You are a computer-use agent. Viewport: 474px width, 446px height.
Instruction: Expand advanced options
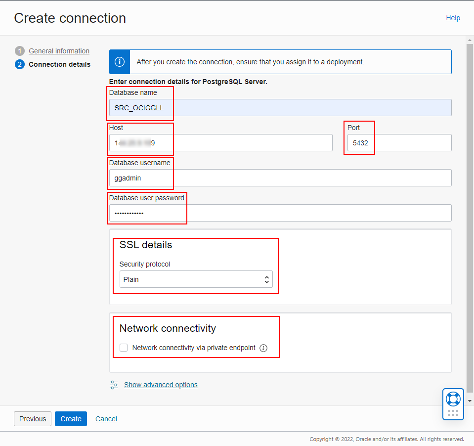(160, 385)
